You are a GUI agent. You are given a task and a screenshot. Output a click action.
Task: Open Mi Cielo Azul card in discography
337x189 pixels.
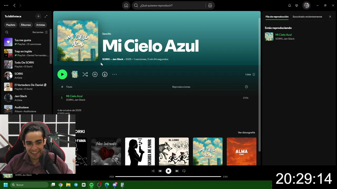pyautogui.click(x=208, y=151)
